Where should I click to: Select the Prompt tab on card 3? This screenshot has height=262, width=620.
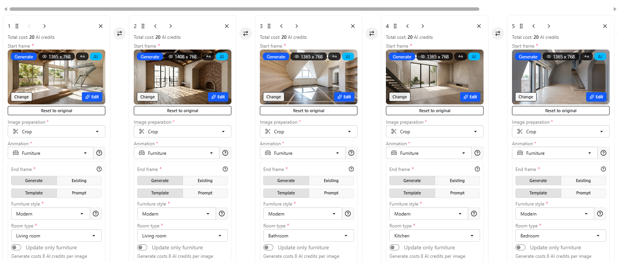331,193
